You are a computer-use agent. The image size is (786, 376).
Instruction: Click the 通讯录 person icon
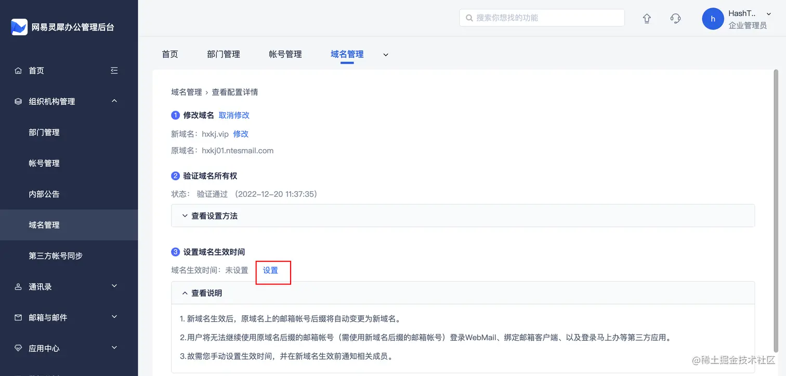coord(18,287)
